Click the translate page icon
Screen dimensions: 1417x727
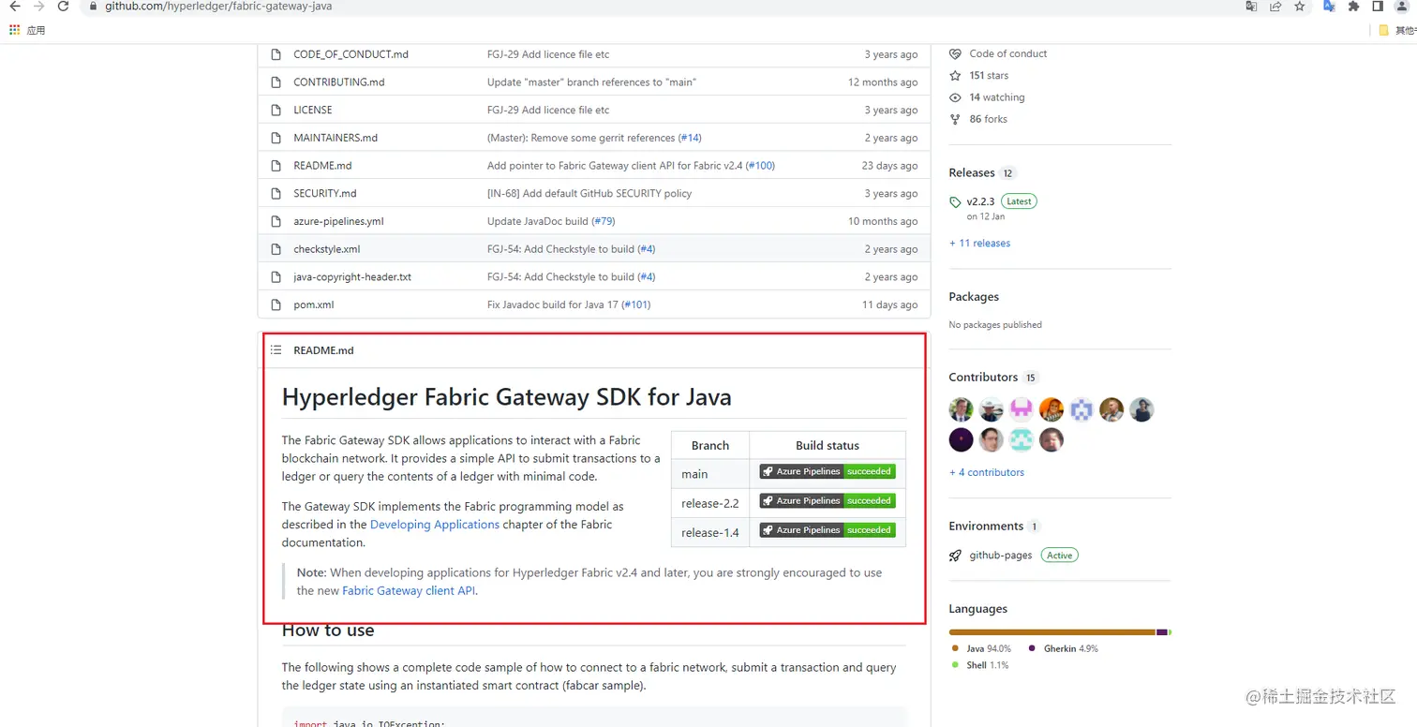tap(1251, 7)
